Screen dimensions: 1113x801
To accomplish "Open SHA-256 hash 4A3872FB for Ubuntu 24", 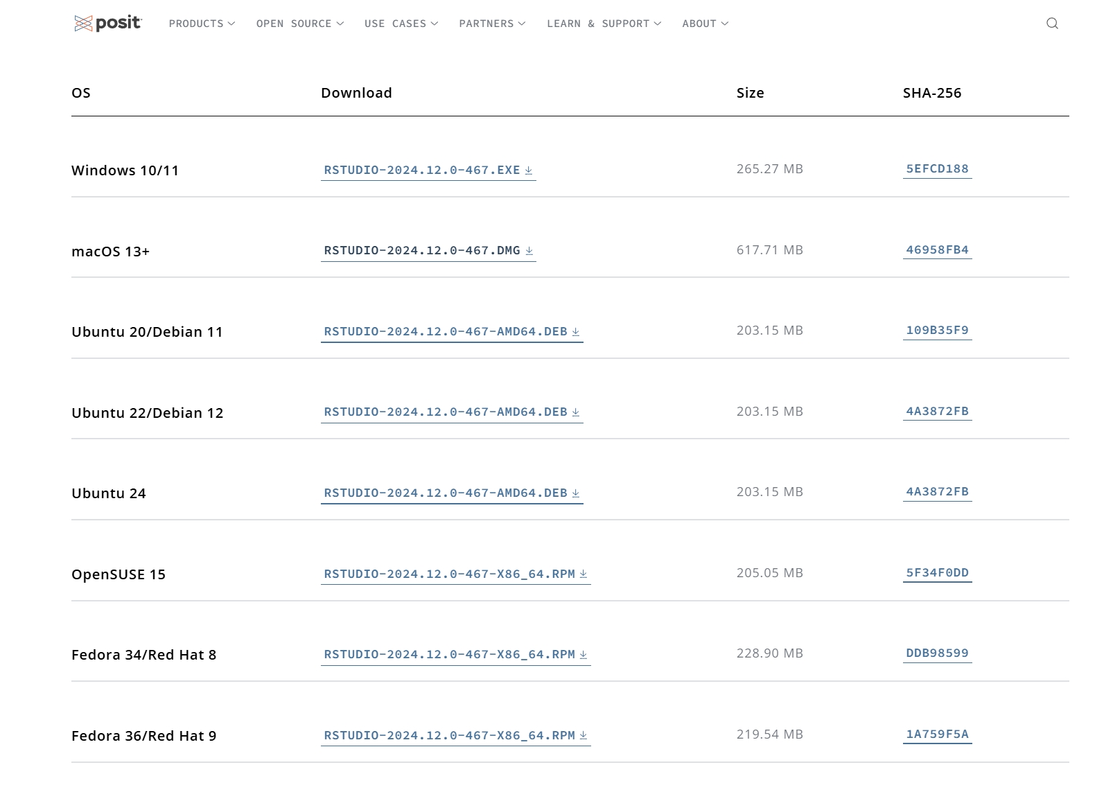I will pos(937,492).
